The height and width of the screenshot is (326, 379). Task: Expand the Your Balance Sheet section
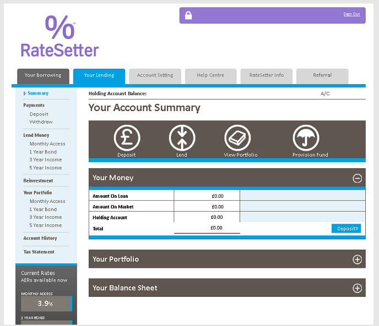pos(357,288)
